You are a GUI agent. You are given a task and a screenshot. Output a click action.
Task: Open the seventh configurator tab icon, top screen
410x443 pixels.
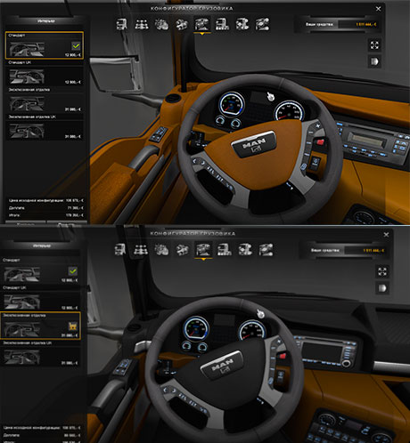pyautogui.click(x=242, y=24)
